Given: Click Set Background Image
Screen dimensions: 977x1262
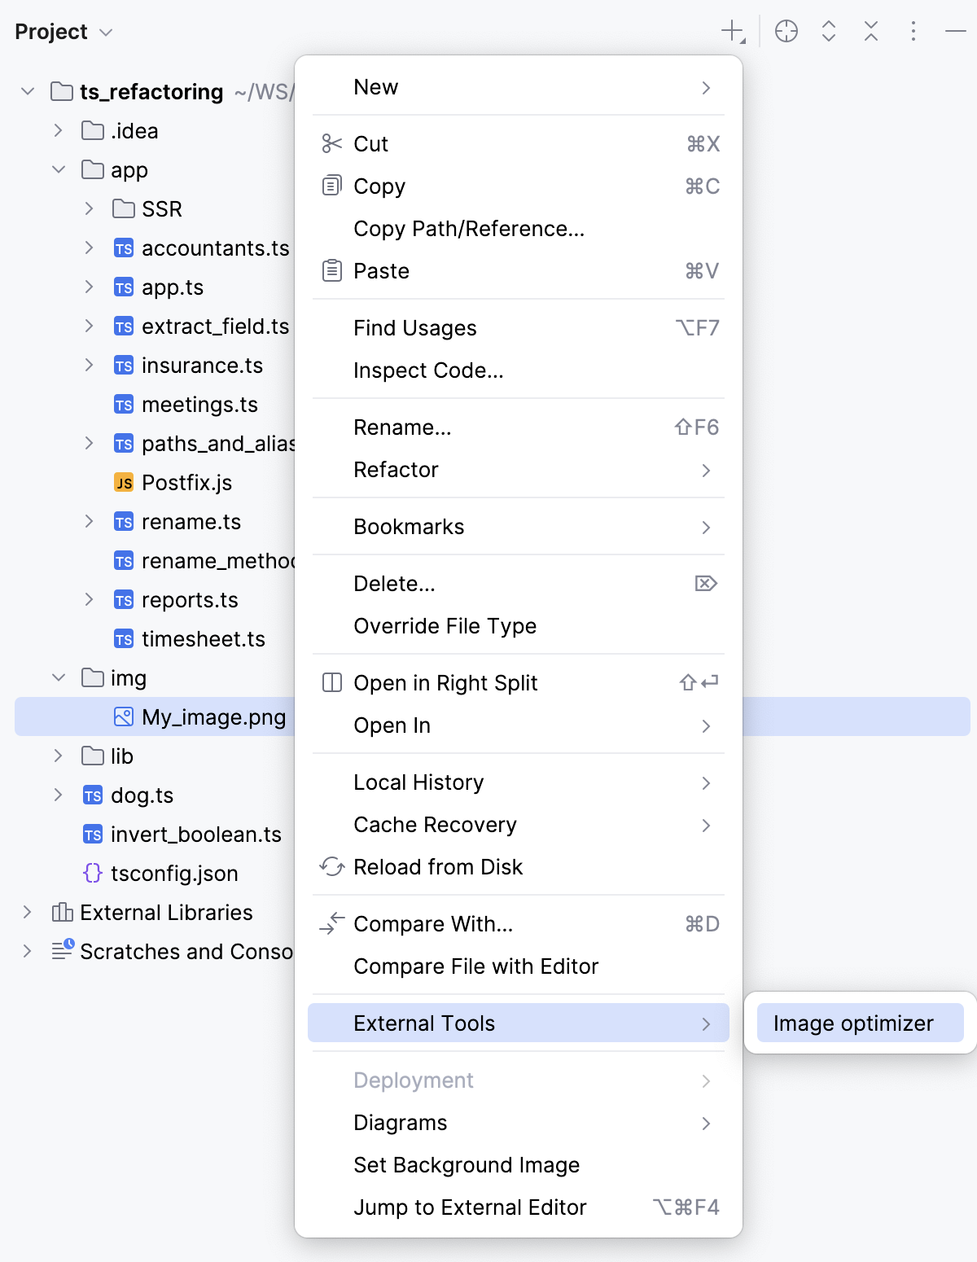Looking at the screenshot, I should pyautogui.click(x=466, y=1164).
